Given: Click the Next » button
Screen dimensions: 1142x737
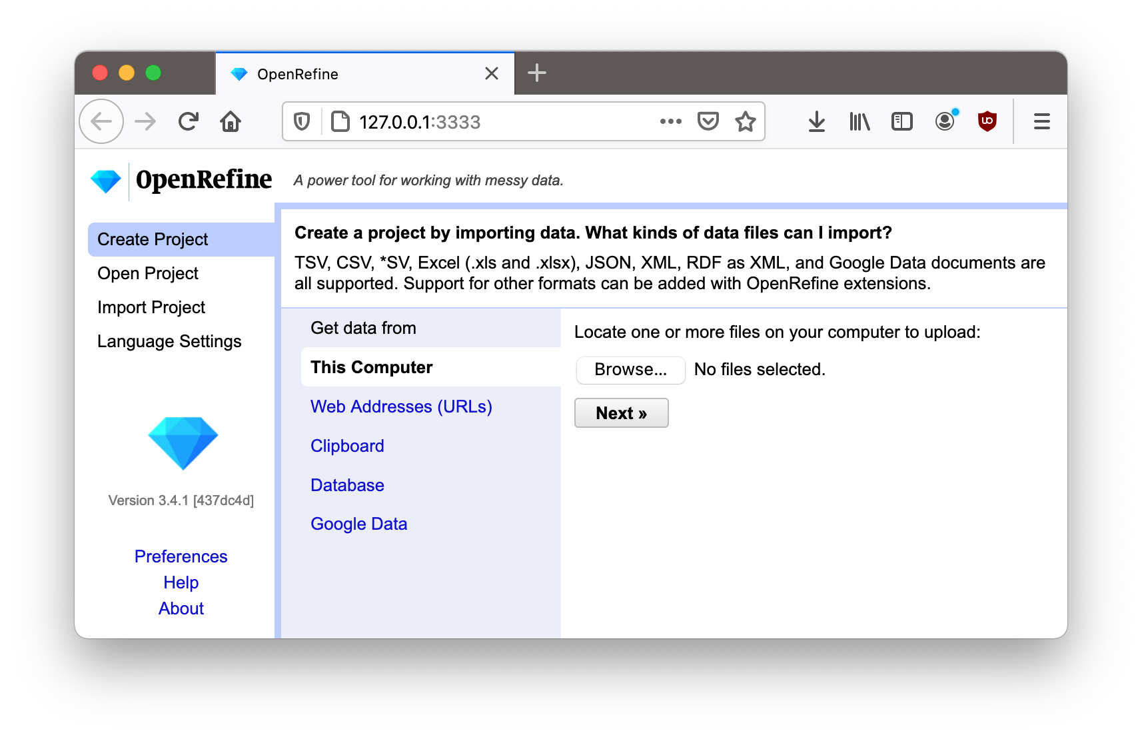Looking at the screenshot, I should 621,413.
